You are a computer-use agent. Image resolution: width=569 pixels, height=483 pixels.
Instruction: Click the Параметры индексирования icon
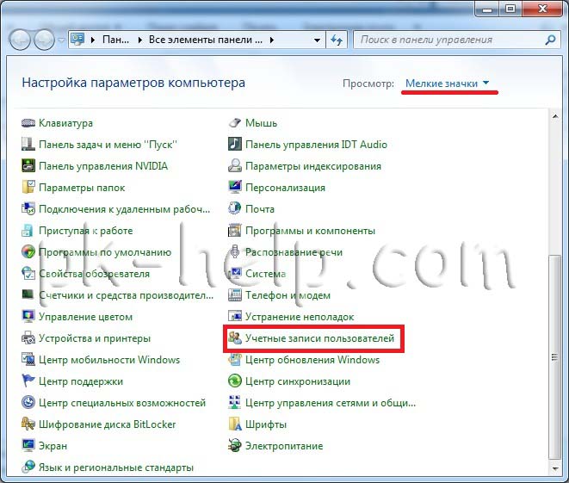(x=235, y=166)
